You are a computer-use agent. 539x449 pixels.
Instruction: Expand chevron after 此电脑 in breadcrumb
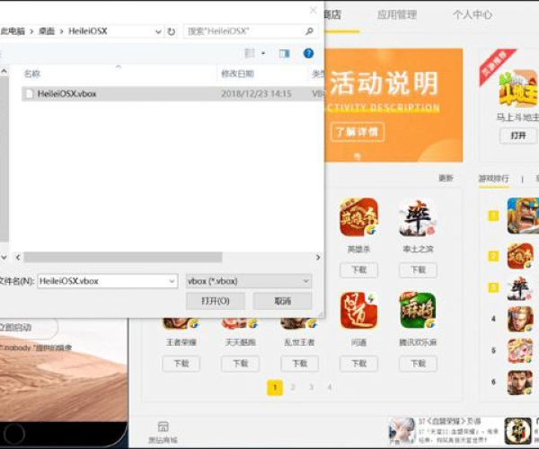31,31
